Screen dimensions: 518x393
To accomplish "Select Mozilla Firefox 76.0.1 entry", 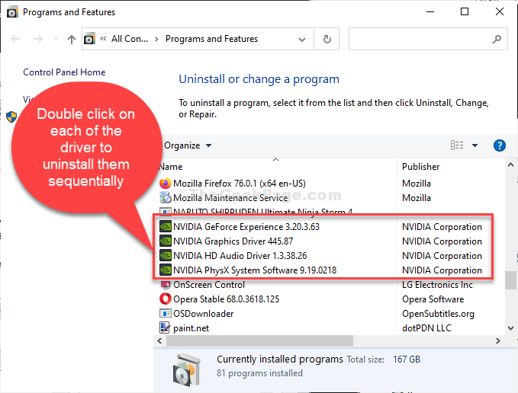I will (x=240, y=184).
